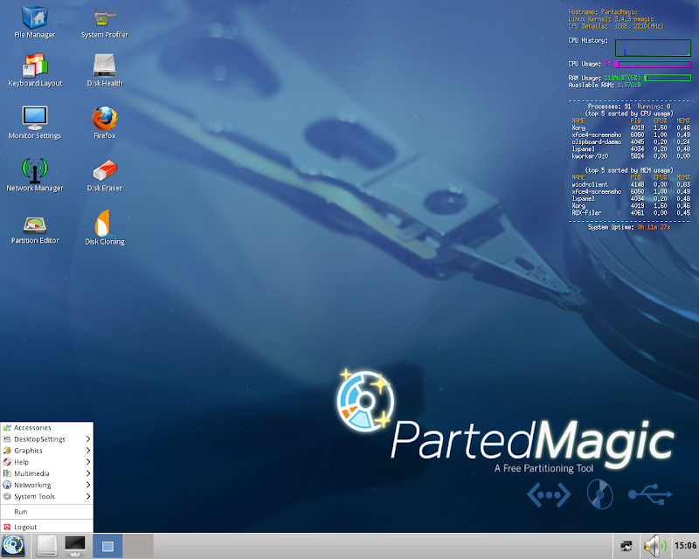The height and width of the screenshot is (559, 699).
Task: Choose Logout from the start menu
Action: (47, 527)
